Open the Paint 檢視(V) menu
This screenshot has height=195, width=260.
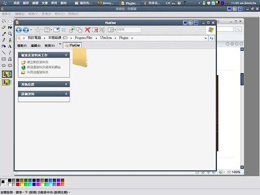pyautogui.click(x=33, y=14)
